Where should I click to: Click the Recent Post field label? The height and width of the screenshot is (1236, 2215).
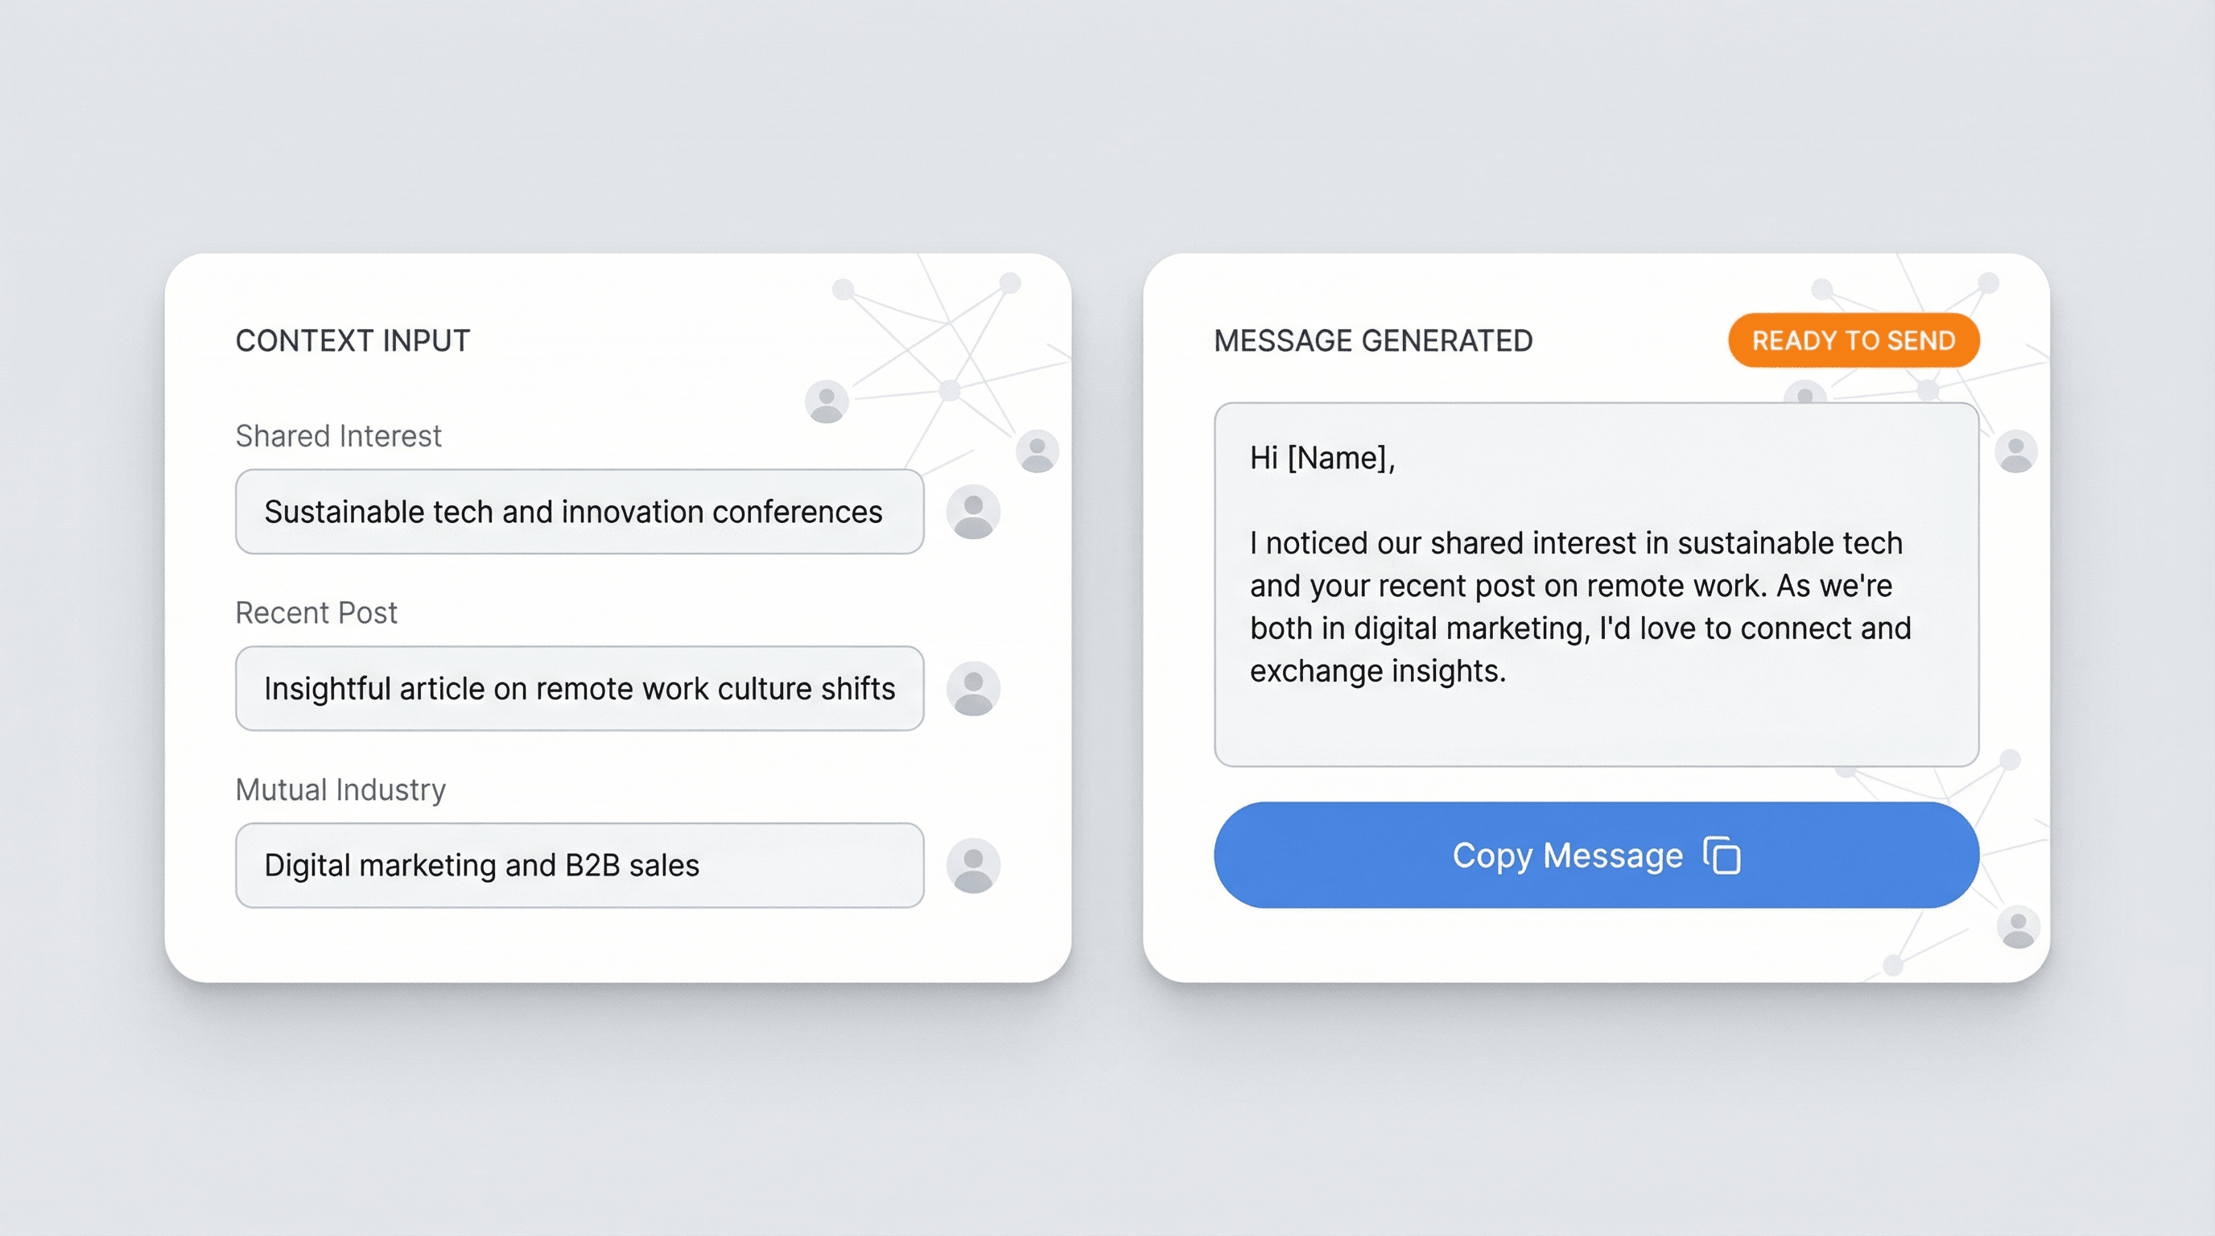[316, 613]
